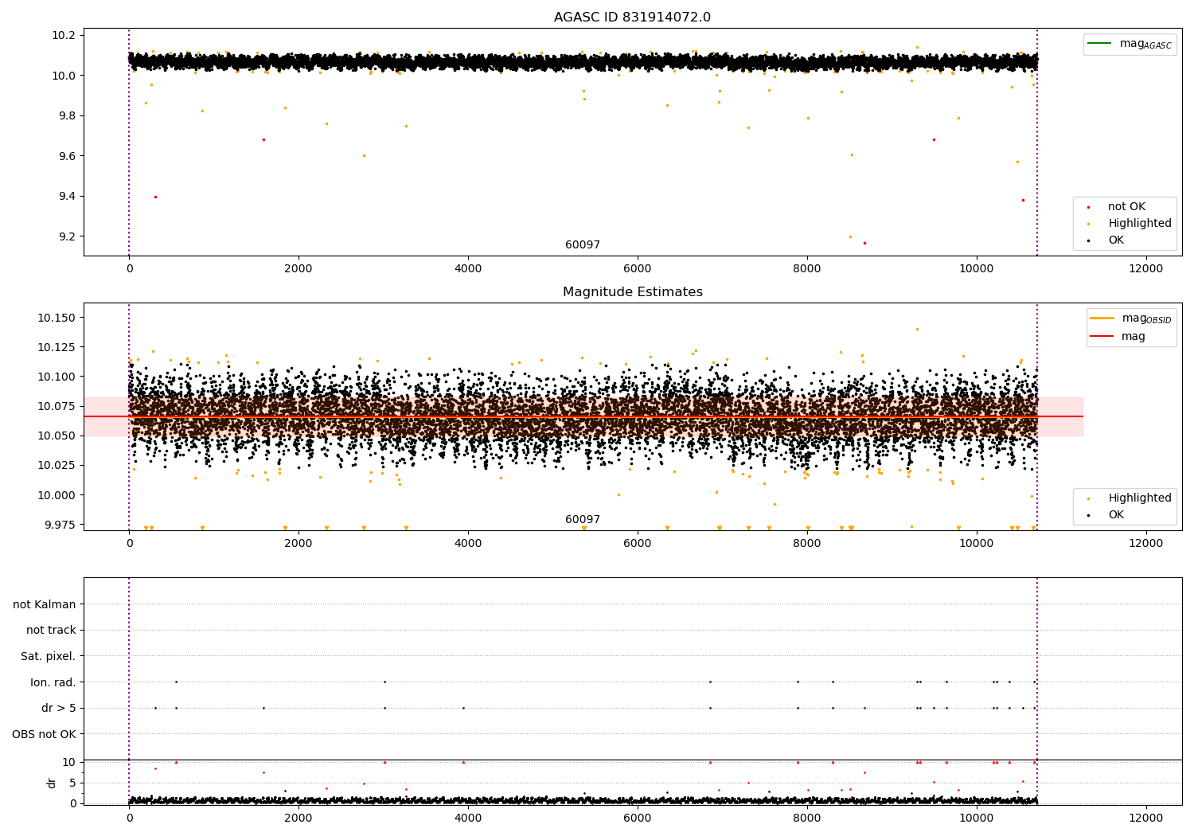Select 'Highlighted' in the top panel legend
Image resolution: width=1194 pixels, height=836 pixels.
(x=1140, y=224)
